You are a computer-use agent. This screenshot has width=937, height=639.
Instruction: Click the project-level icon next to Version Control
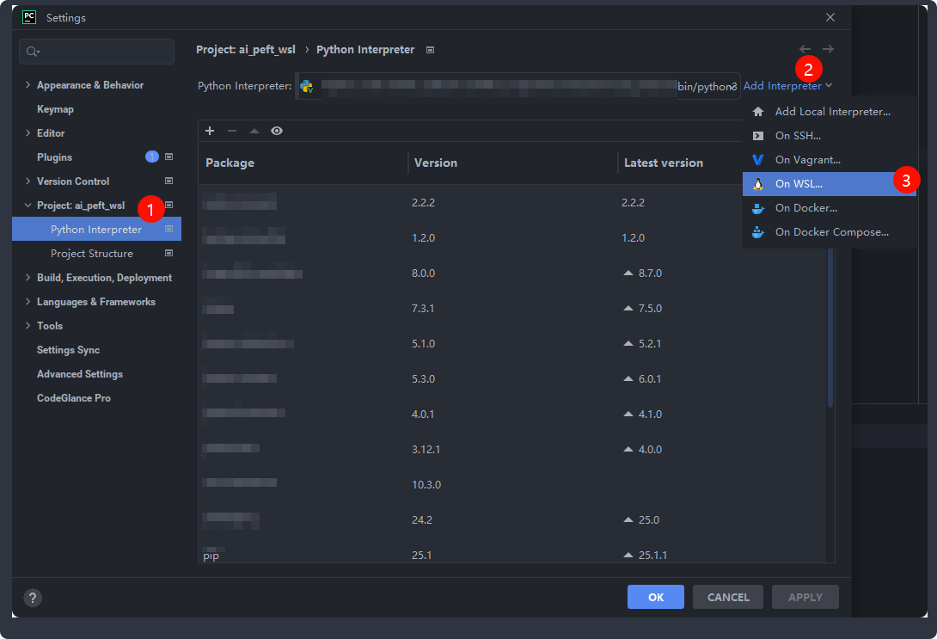(169, 181)
